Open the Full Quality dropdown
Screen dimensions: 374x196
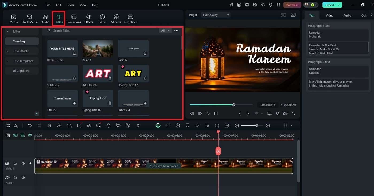216,15
